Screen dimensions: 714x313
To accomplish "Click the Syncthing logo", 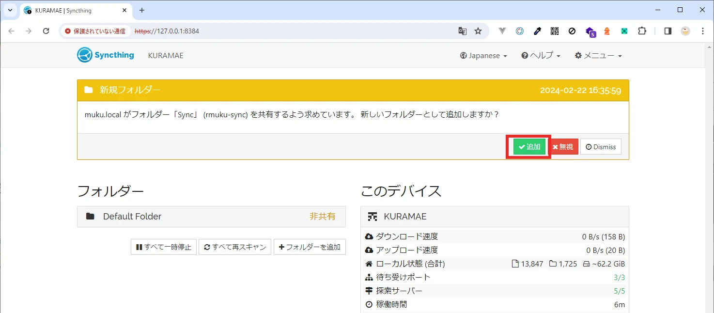I will coord(106,55).
